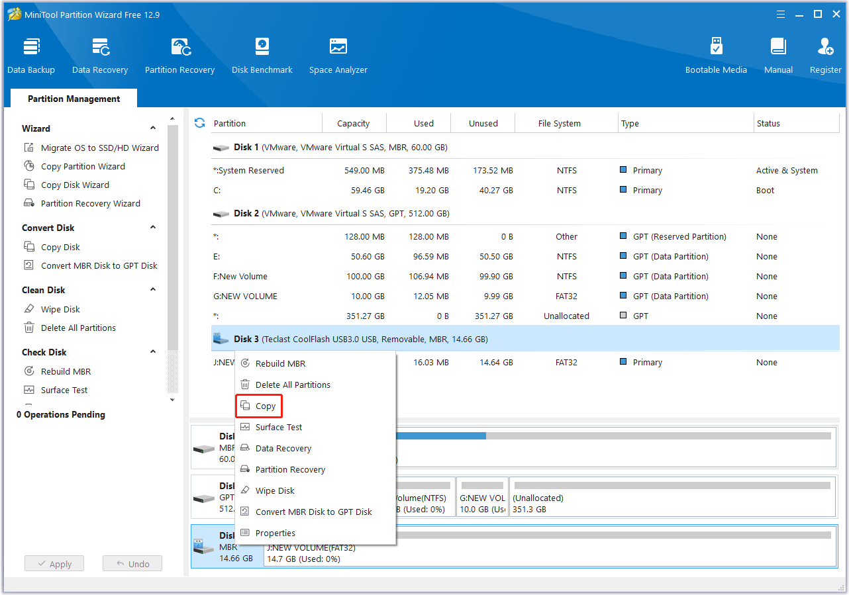This screenshot has height=595, width=849.
Task: Click G:NEW VOL block in disk map
Action: click(482, 497)
